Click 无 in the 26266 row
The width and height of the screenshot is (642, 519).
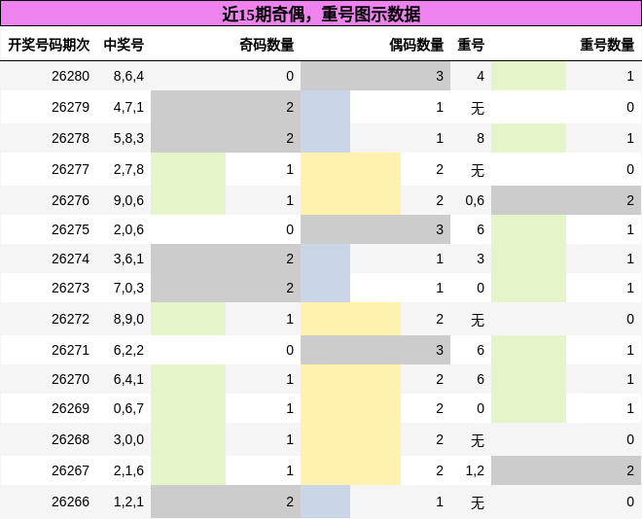pos(478,502)
